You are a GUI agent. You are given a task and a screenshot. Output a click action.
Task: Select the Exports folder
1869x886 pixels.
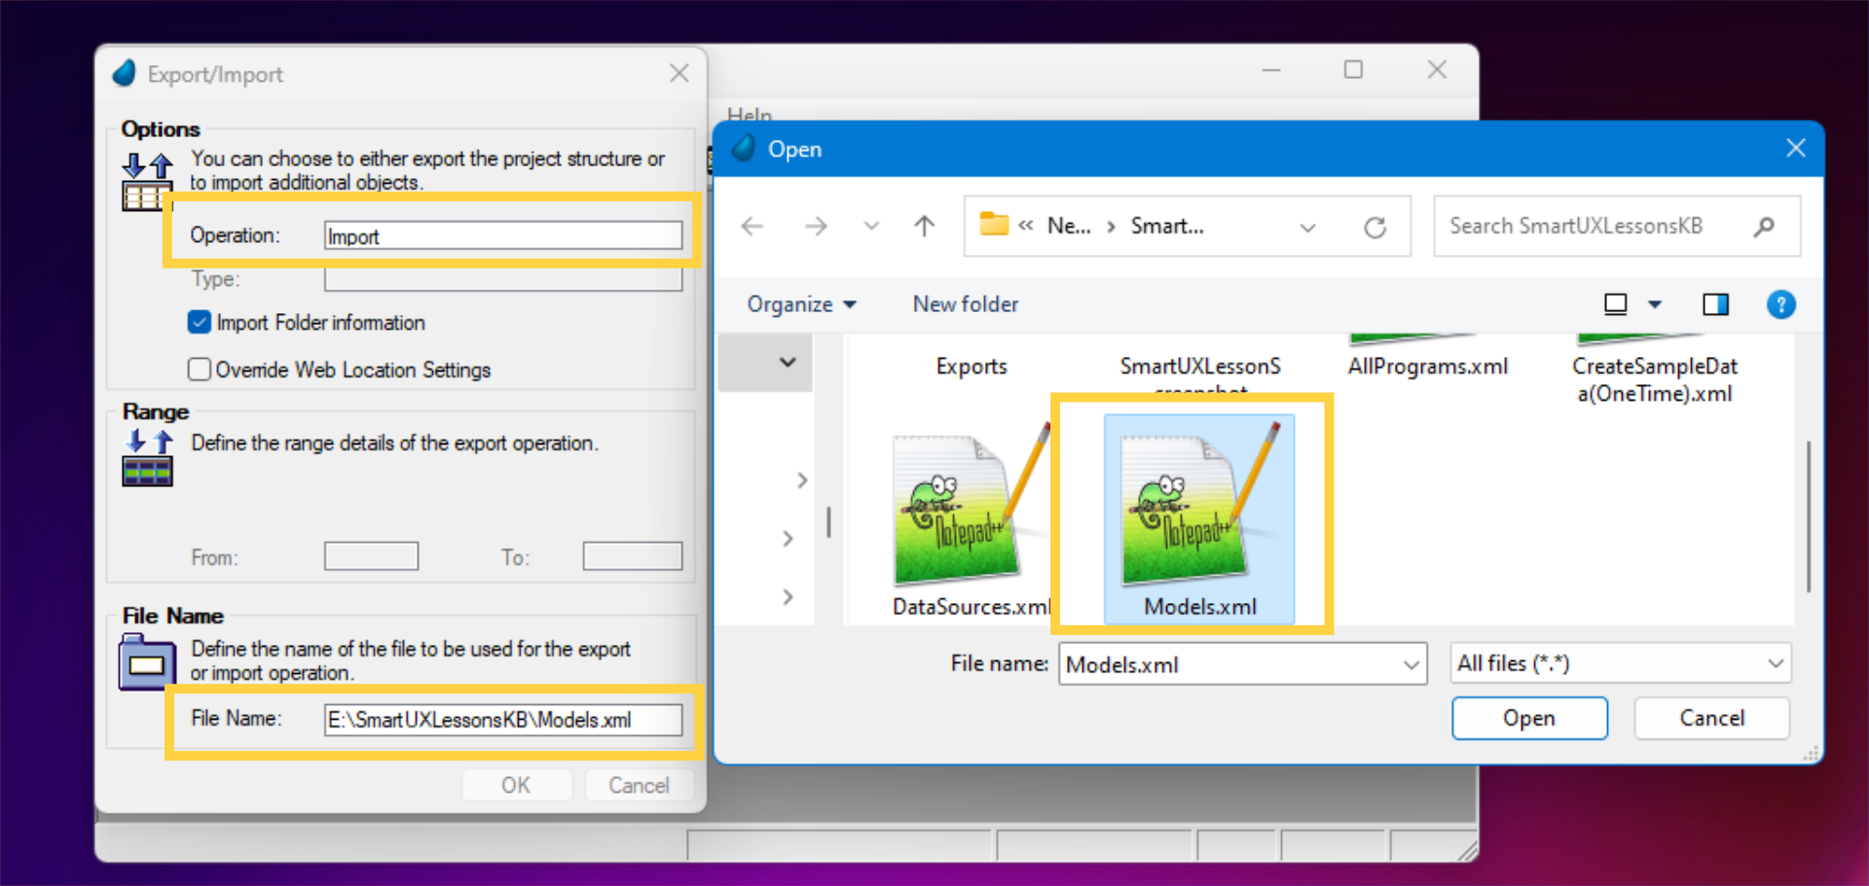click(x=971, y=367)
